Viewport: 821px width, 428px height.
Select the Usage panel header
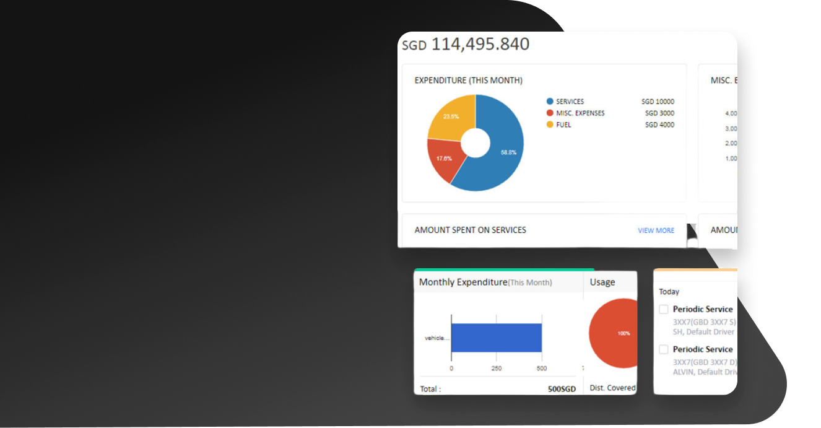tap(602, 282)
